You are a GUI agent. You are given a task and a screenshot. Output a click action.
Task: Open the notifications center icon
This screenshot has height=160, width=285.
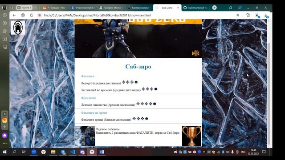click(264, 152)
